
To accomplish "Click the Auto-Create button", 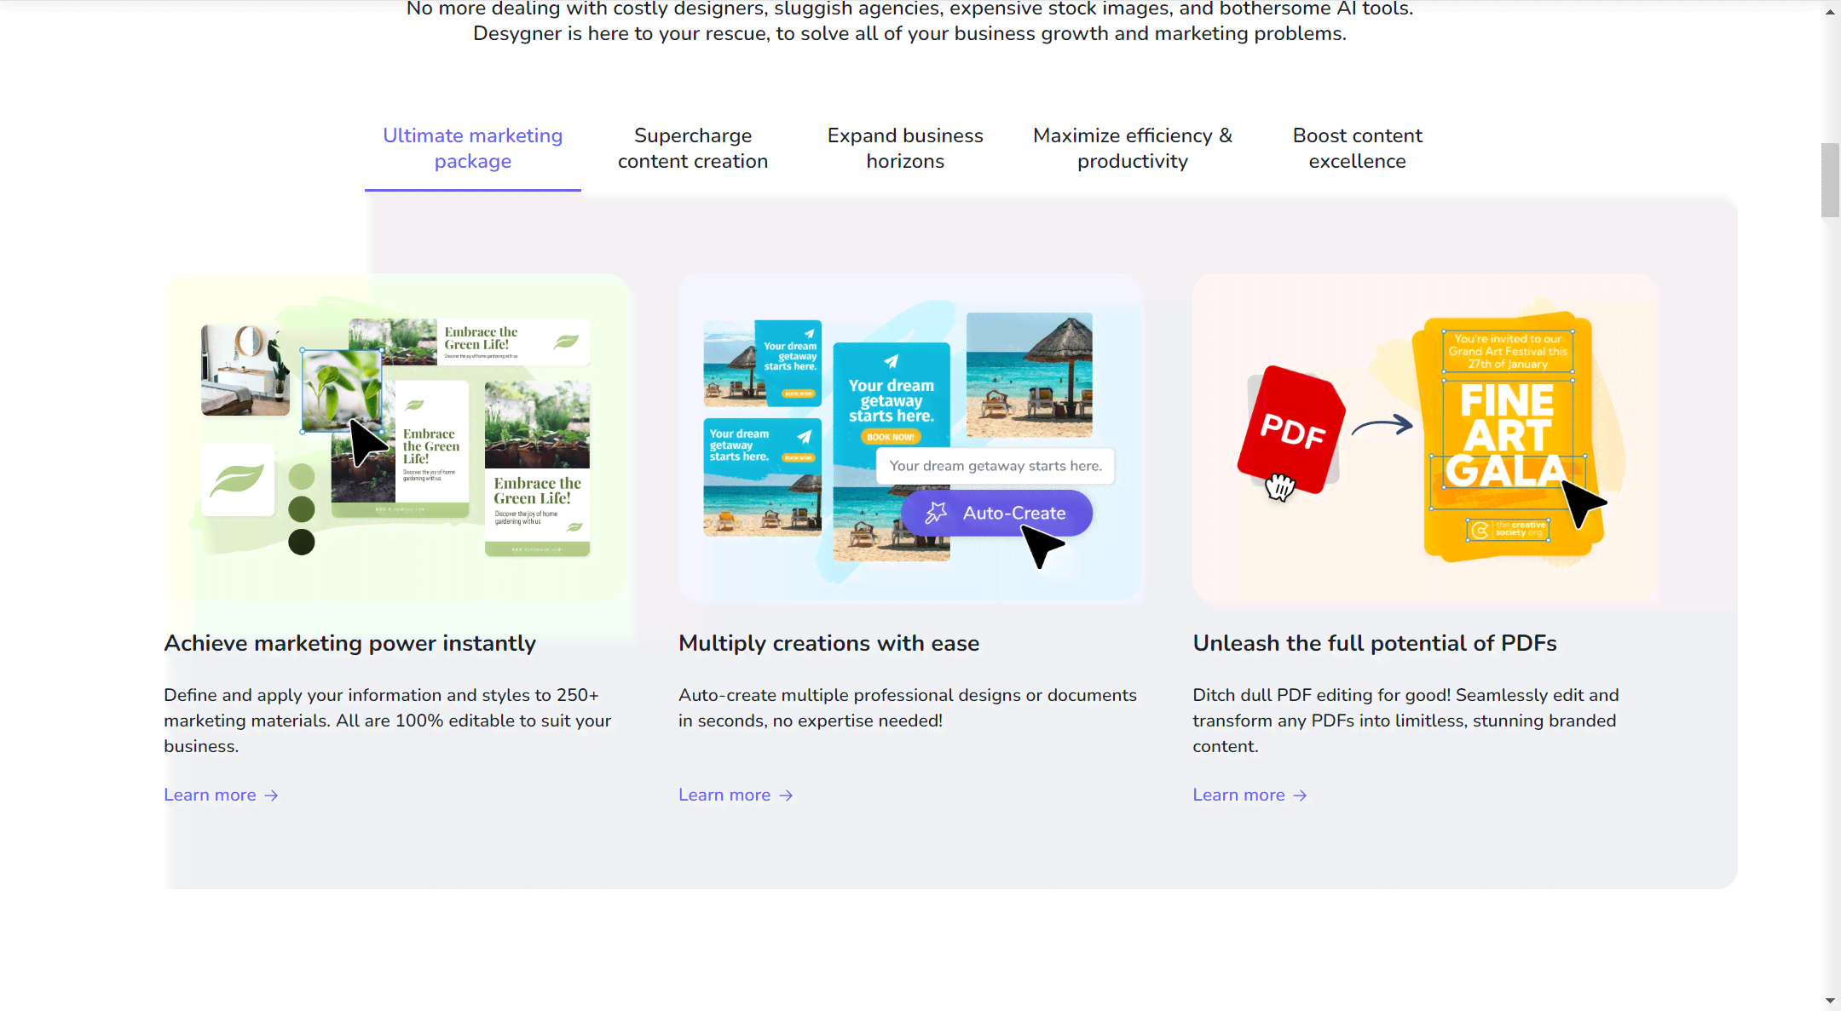I will click(x=996, y=513).
